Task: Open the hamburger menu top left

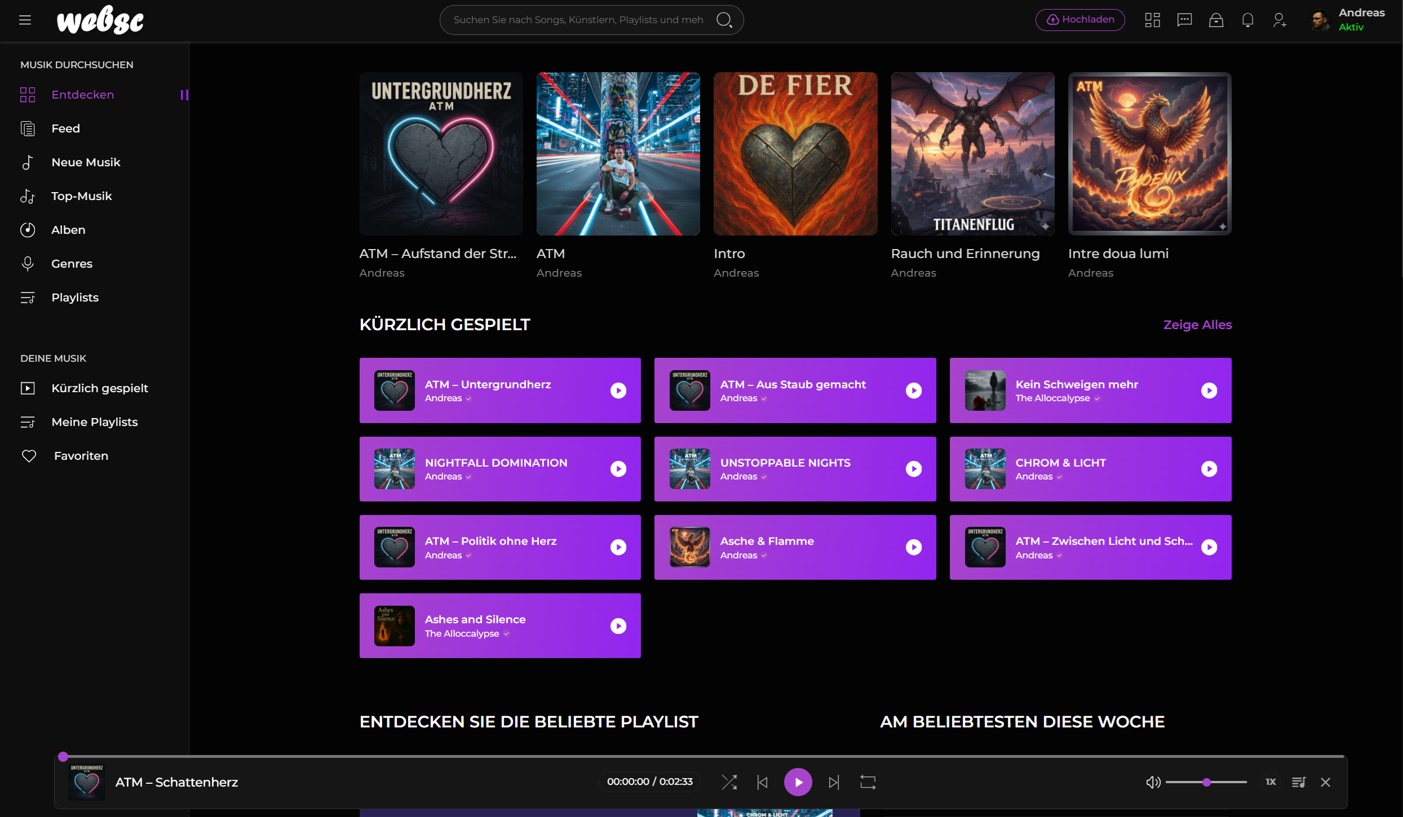Action: (25, 20)
